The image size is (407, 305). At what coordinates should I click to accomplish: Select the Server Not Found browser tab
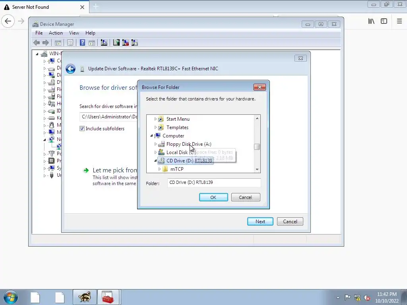(45, 7)
